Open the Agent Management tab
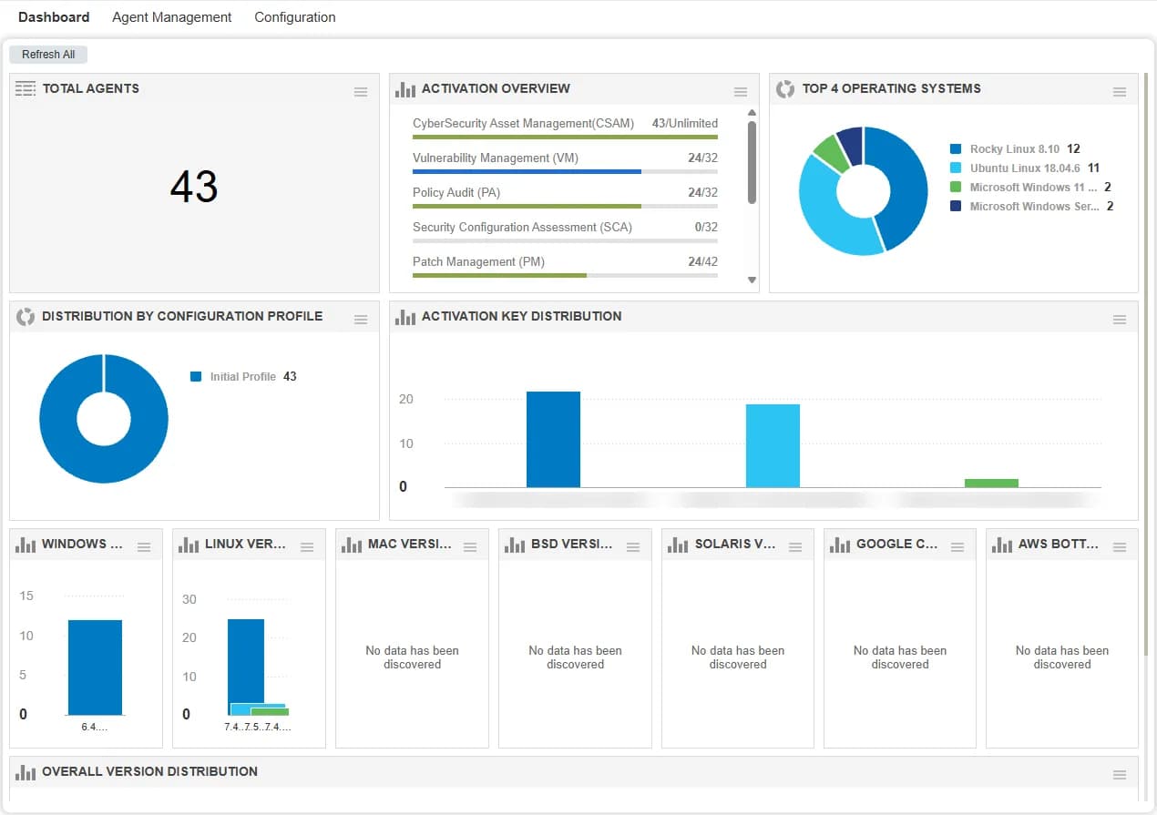Viewport: 1157px width, 815px height. click(x=172, y=17)
